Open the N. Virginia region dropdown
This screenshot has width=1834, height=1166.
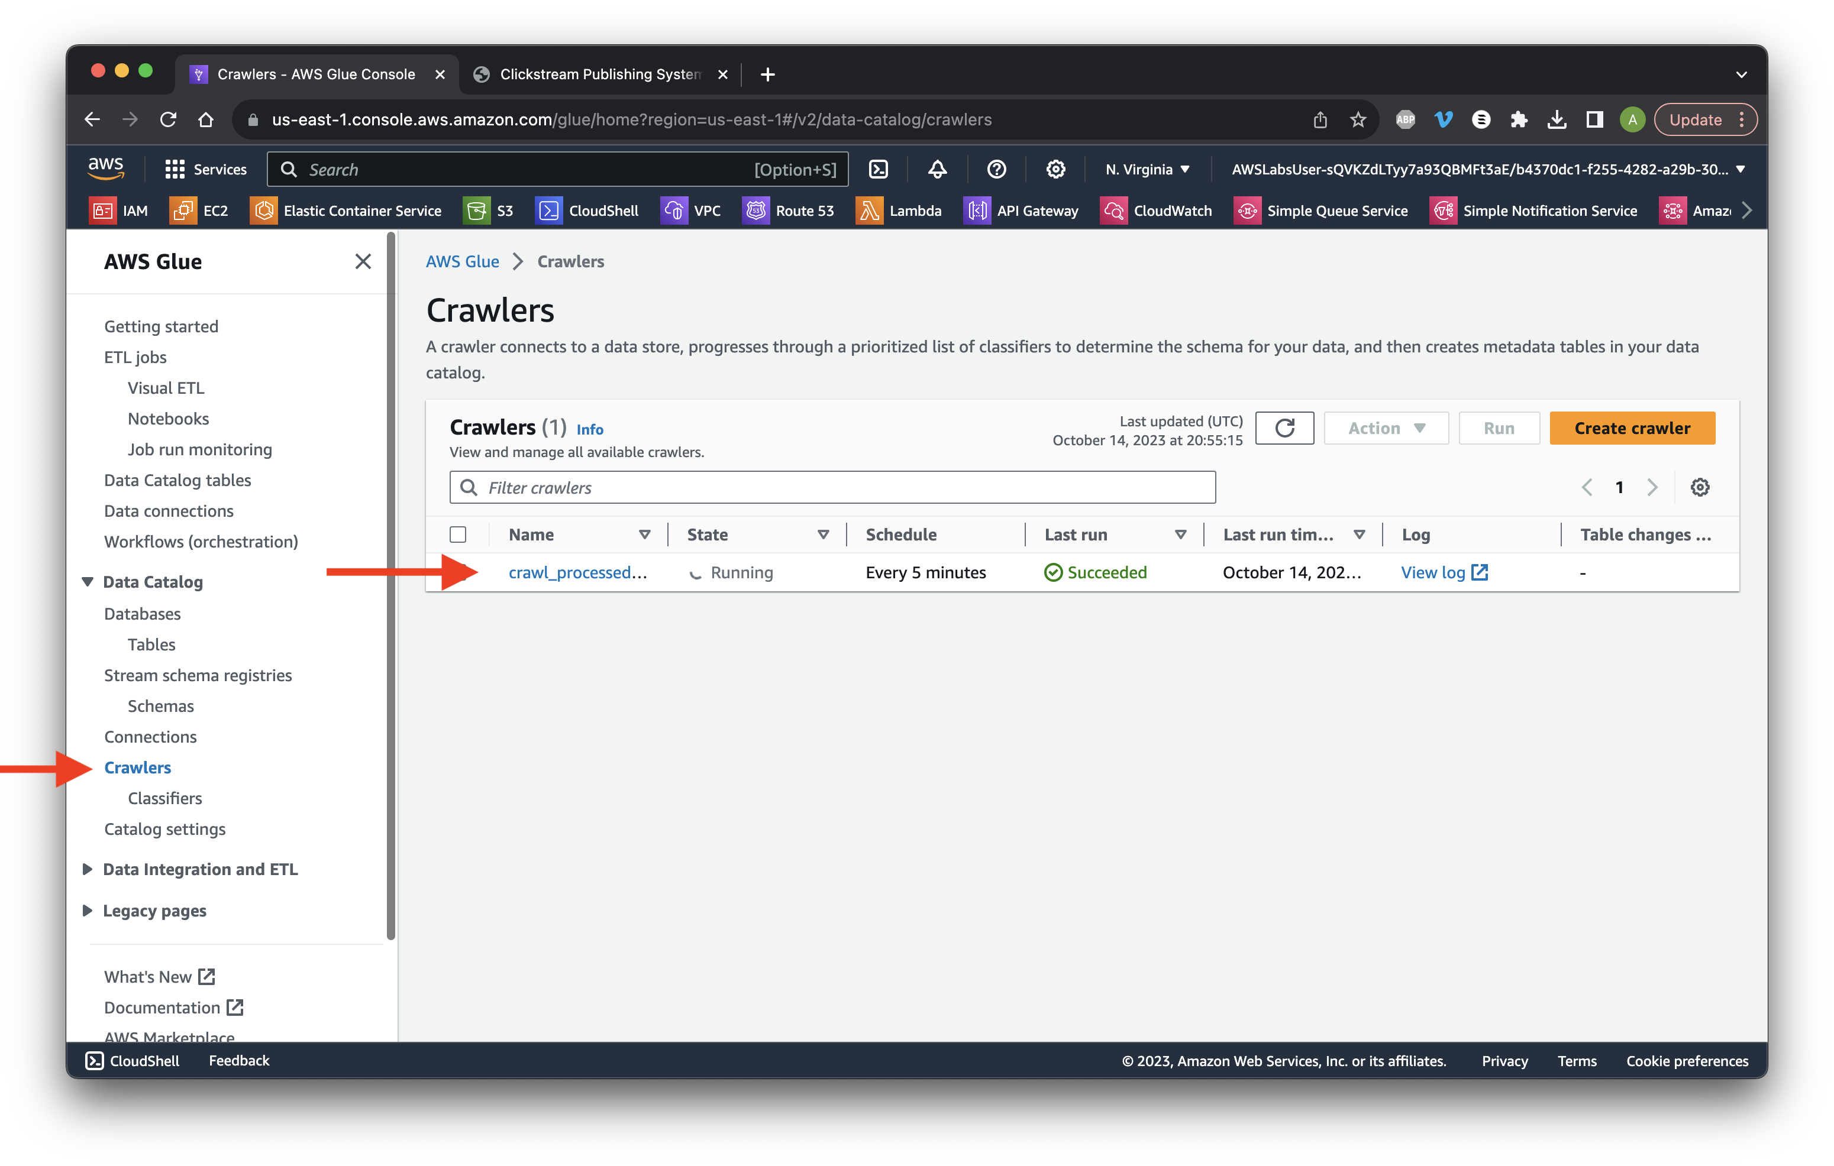(1148, 169)
